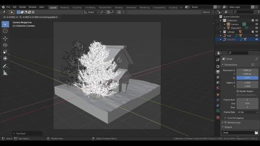
Task: Open the orange Object properties tab
Action: (x=218, y=94)
